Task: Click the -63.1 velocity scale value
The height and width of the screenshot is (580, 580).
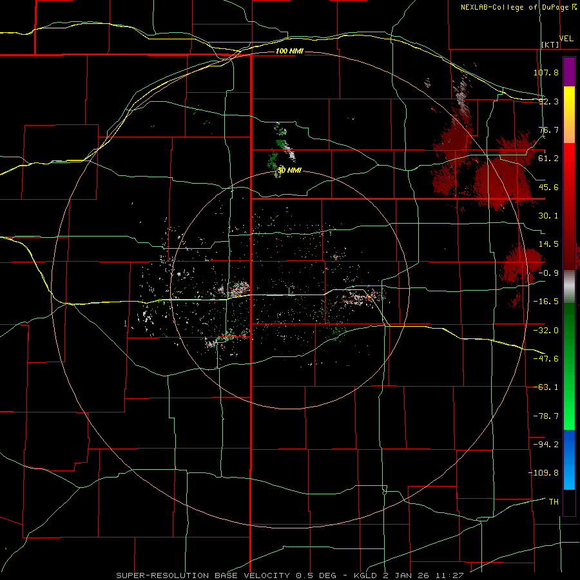Action: pos(546,387)
